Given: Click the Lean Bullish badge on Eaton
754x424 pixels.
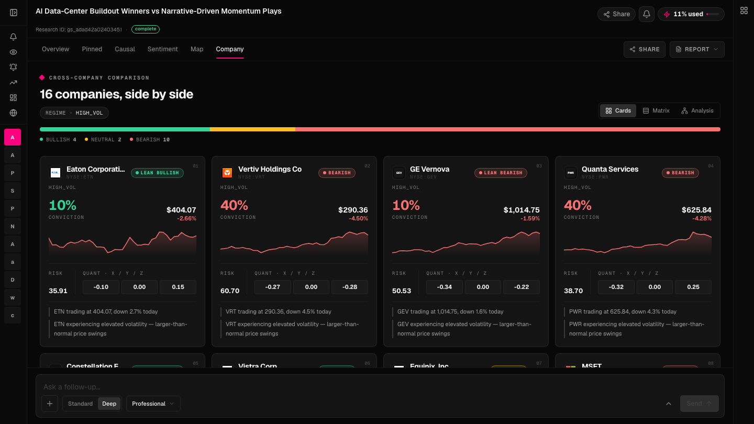Looking at the screenshot, I should point(157,173).
